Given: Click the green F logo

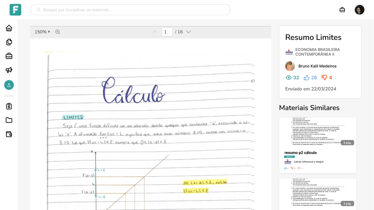Looking at the screenshot, I should [15, 10].
